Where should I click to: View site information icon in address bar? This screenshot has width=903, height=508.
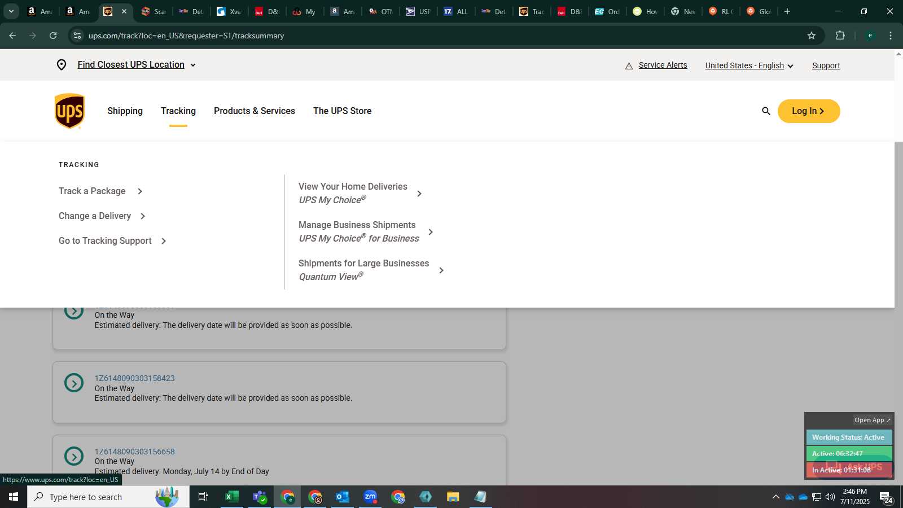click(77, 36)
